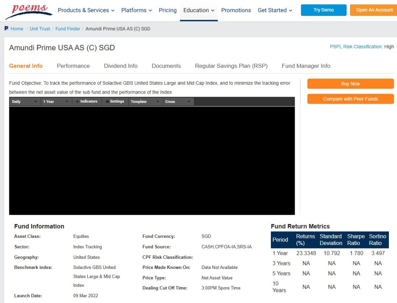Open the chart Settings gear
The height and width of the screenshot is (303, 397).
(115, 101)
